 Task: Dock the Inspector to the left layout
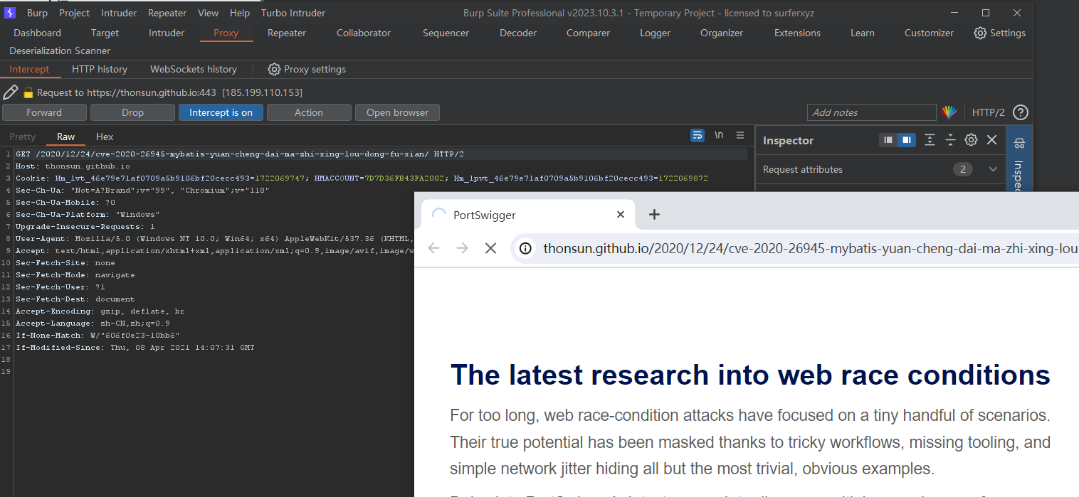click(888, 140)
